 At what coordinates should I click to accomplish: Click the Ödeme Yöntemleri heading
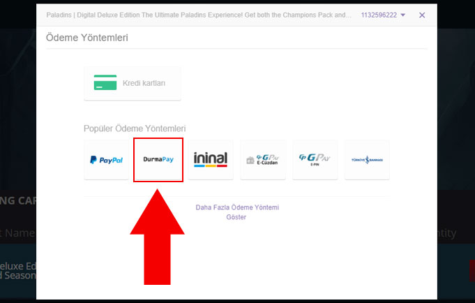pos(86,38)
